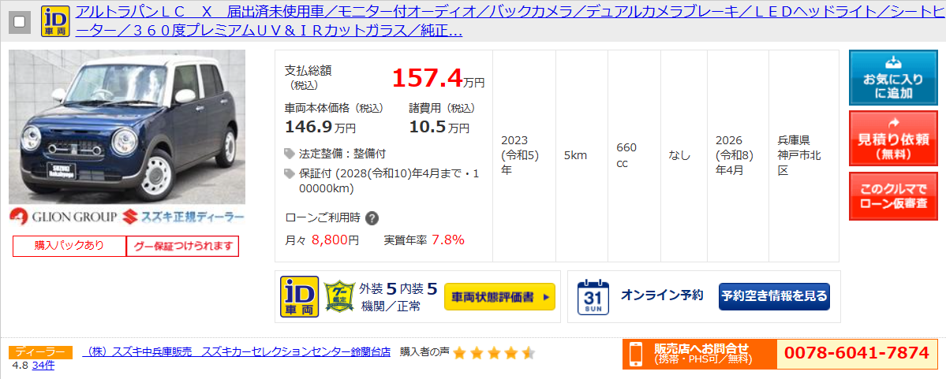Click the calendar icon for online reservation
946x379 pixels.
(x=593, y=297)
